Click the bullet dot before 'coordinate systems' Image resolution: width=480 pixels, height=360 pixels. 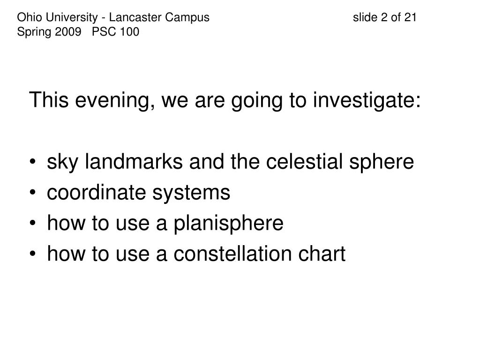point(33,193)
